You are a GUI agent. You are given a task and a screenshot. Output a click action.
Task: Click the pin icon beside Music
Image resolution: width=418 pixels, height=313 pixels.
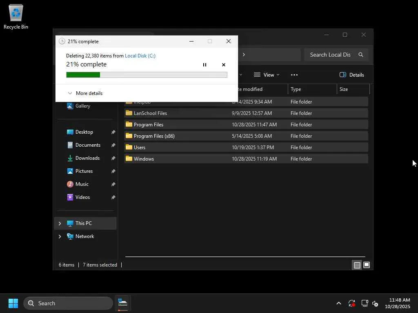coord(113,184)
